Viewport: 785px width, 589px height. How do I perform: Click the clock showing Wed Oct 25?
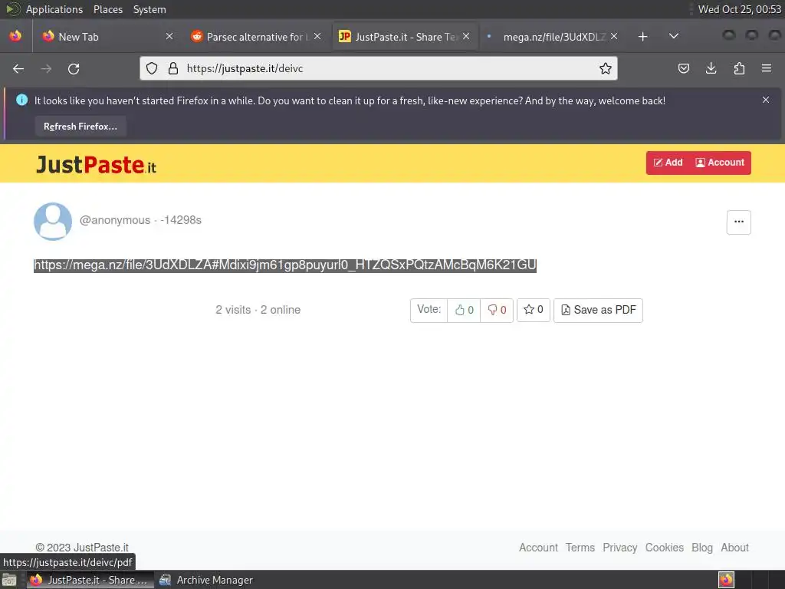(740, 9)
